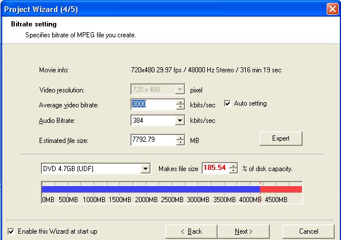Open the Audio Bitrate dropdown
Viewport: 341px width, 240px height.
coord(180,121)
